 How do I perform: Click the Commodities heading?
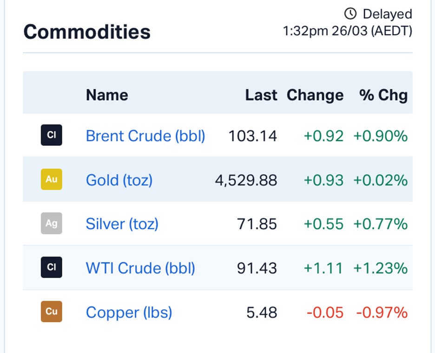[x=87, y=32]
